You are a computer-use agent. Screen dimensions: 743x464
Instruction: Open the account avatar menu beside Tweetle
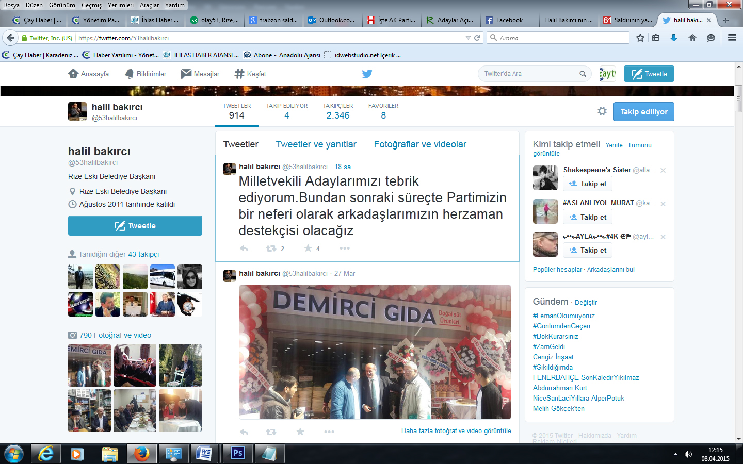(x=607, y=74)
